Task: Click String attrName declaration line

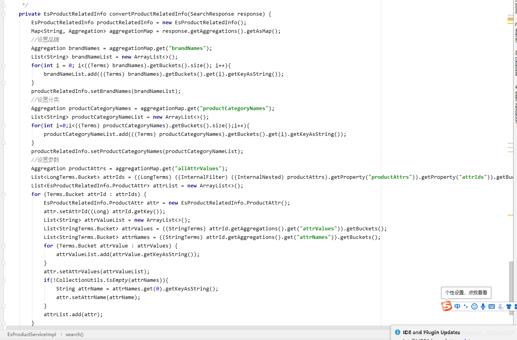Action: [137, 289]
